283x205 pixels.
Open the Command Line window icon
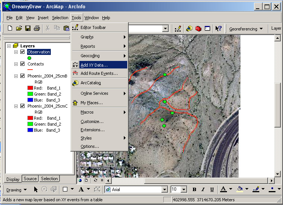pyautogui.click(x=207, y=28)
